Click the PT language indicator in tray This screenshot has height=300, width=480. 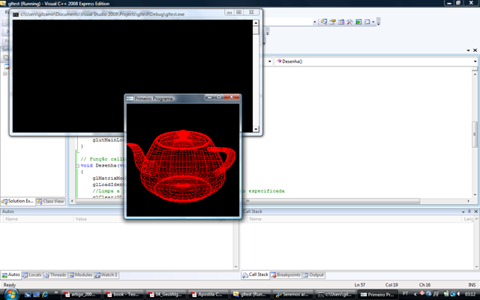point(405,294)
